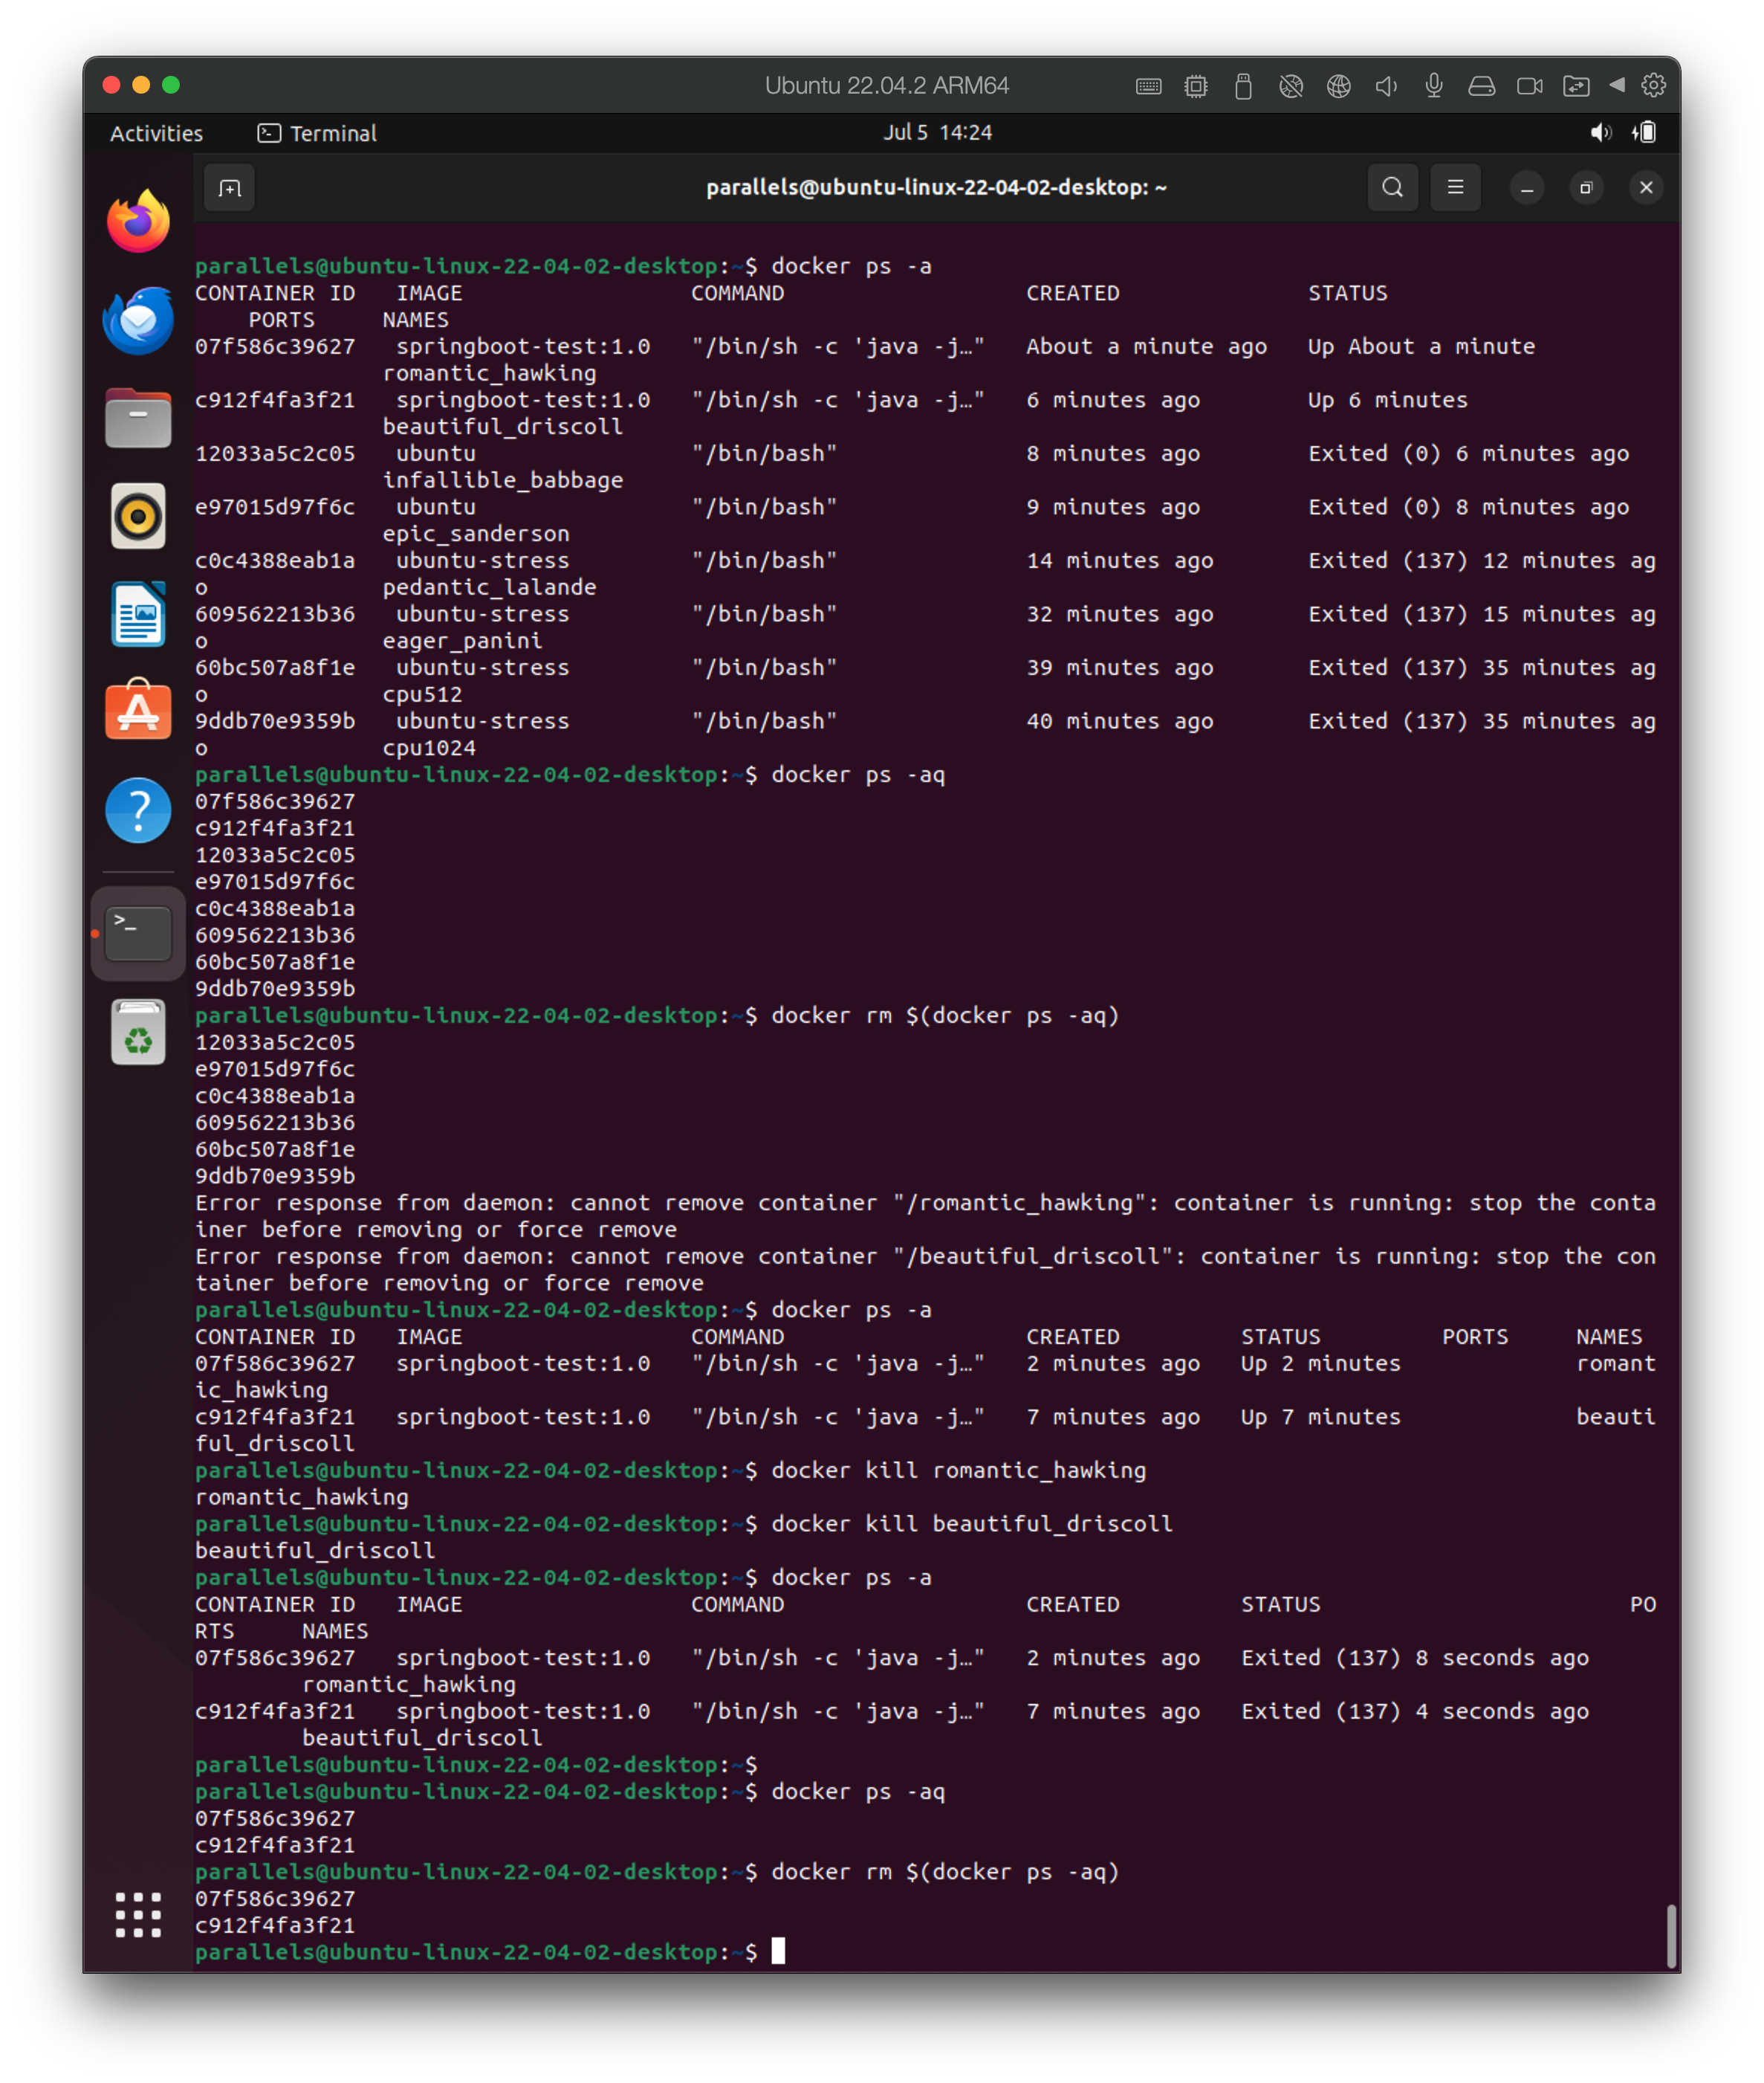Click the container name 'cpu512'

[422, 694]
